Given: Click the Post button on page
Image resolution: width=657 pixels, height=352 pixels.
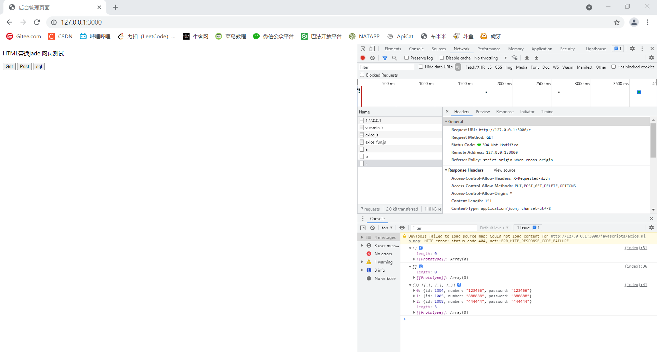Looking at the screenshot, I should (25, 67).
